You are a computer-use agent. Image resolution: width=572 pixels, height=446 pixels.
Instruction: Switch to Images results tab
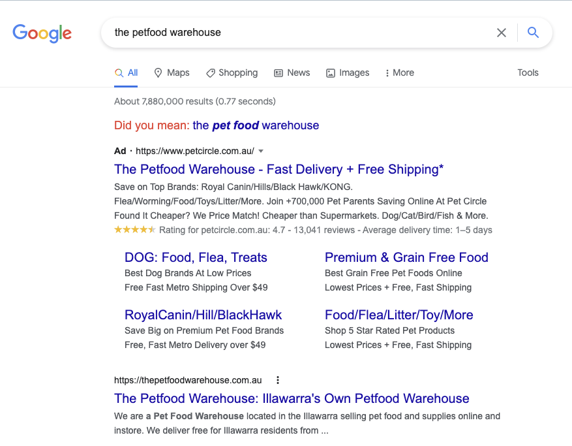tap(348, 72)
